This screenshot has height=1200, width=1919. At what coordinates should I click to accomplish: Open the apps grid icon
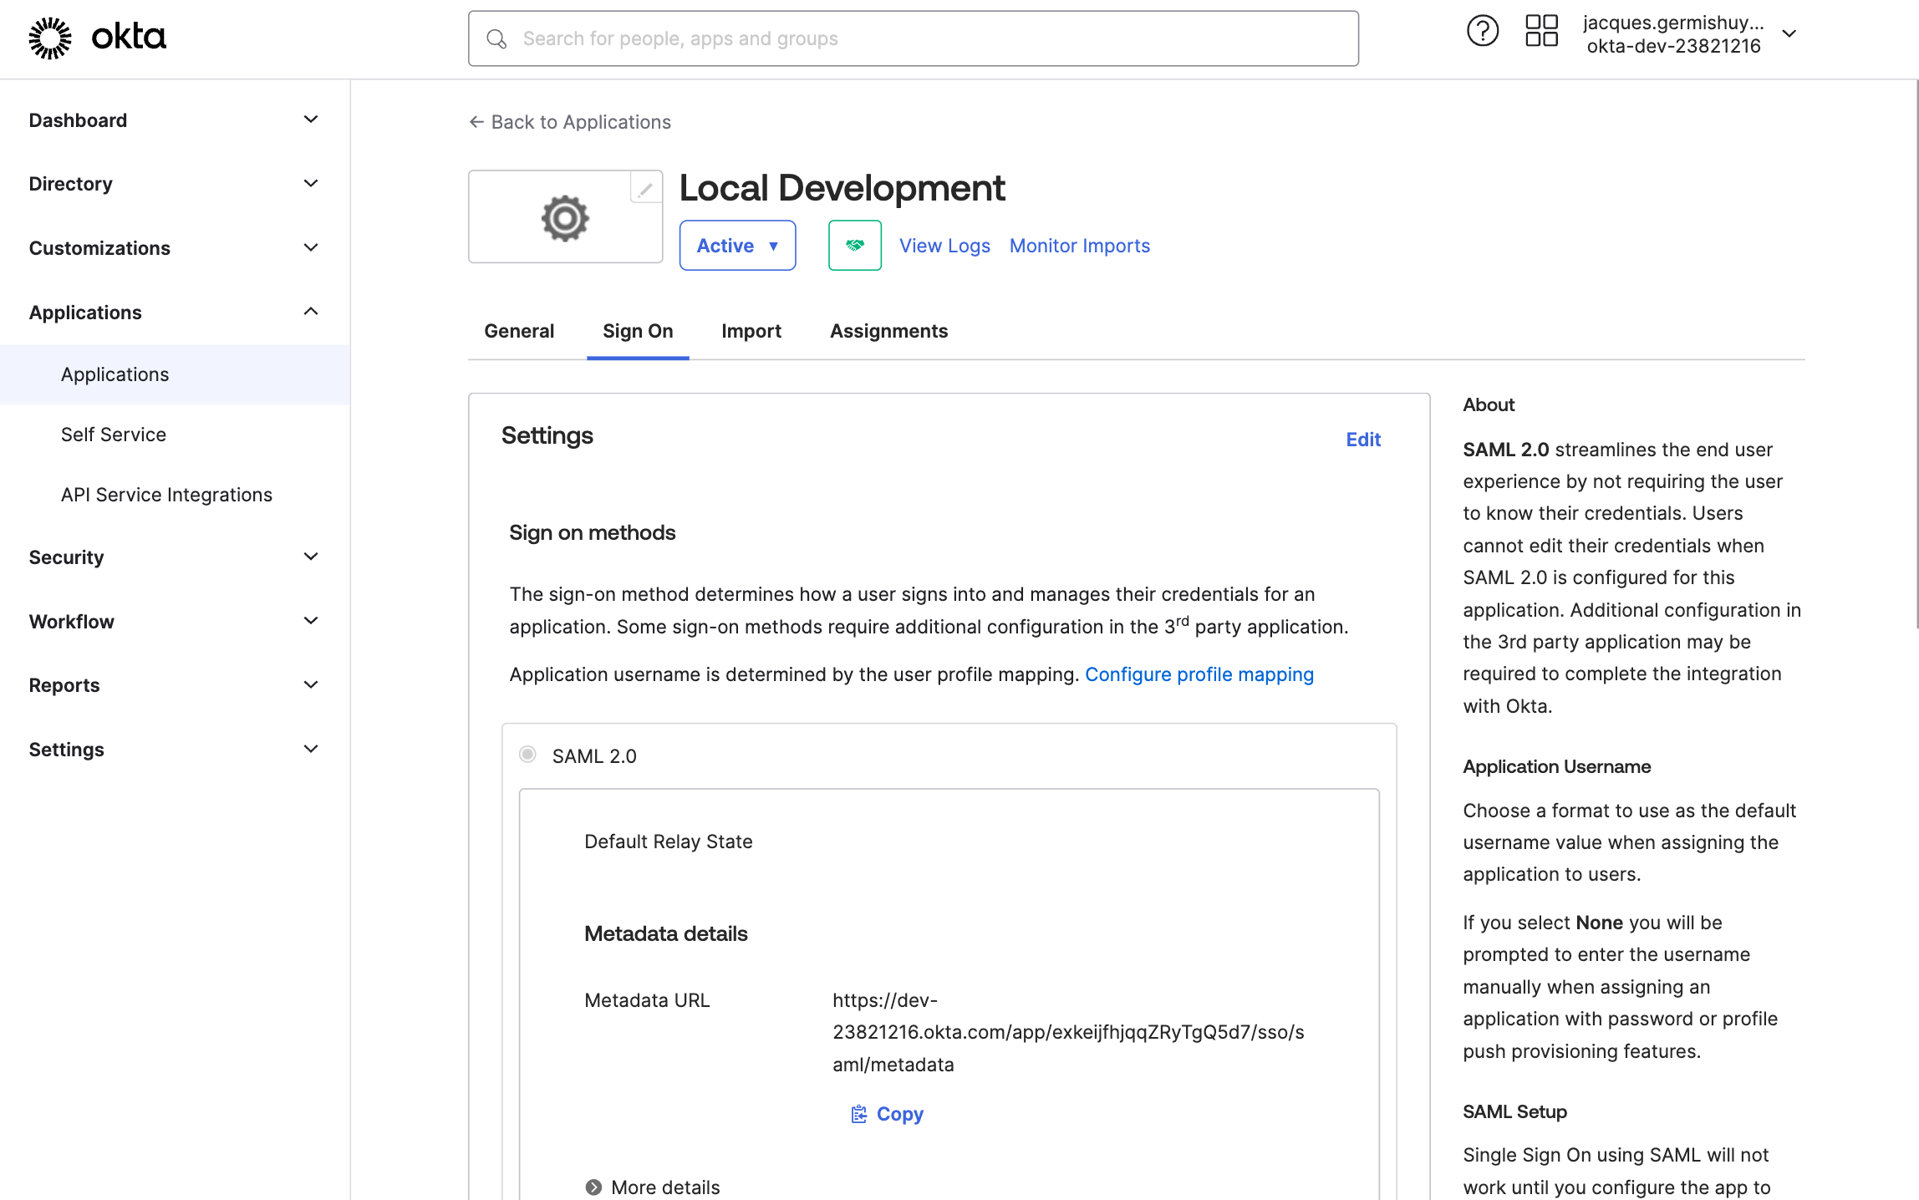(1541, 32)
